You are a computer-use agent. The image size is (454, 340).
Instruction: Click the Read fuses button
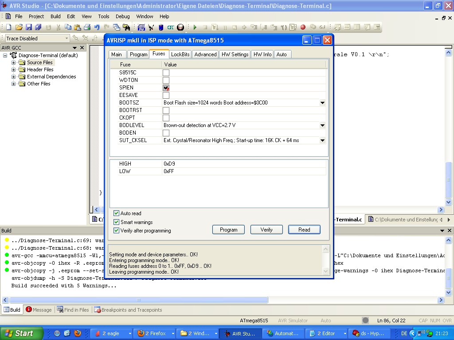[304, 230]
